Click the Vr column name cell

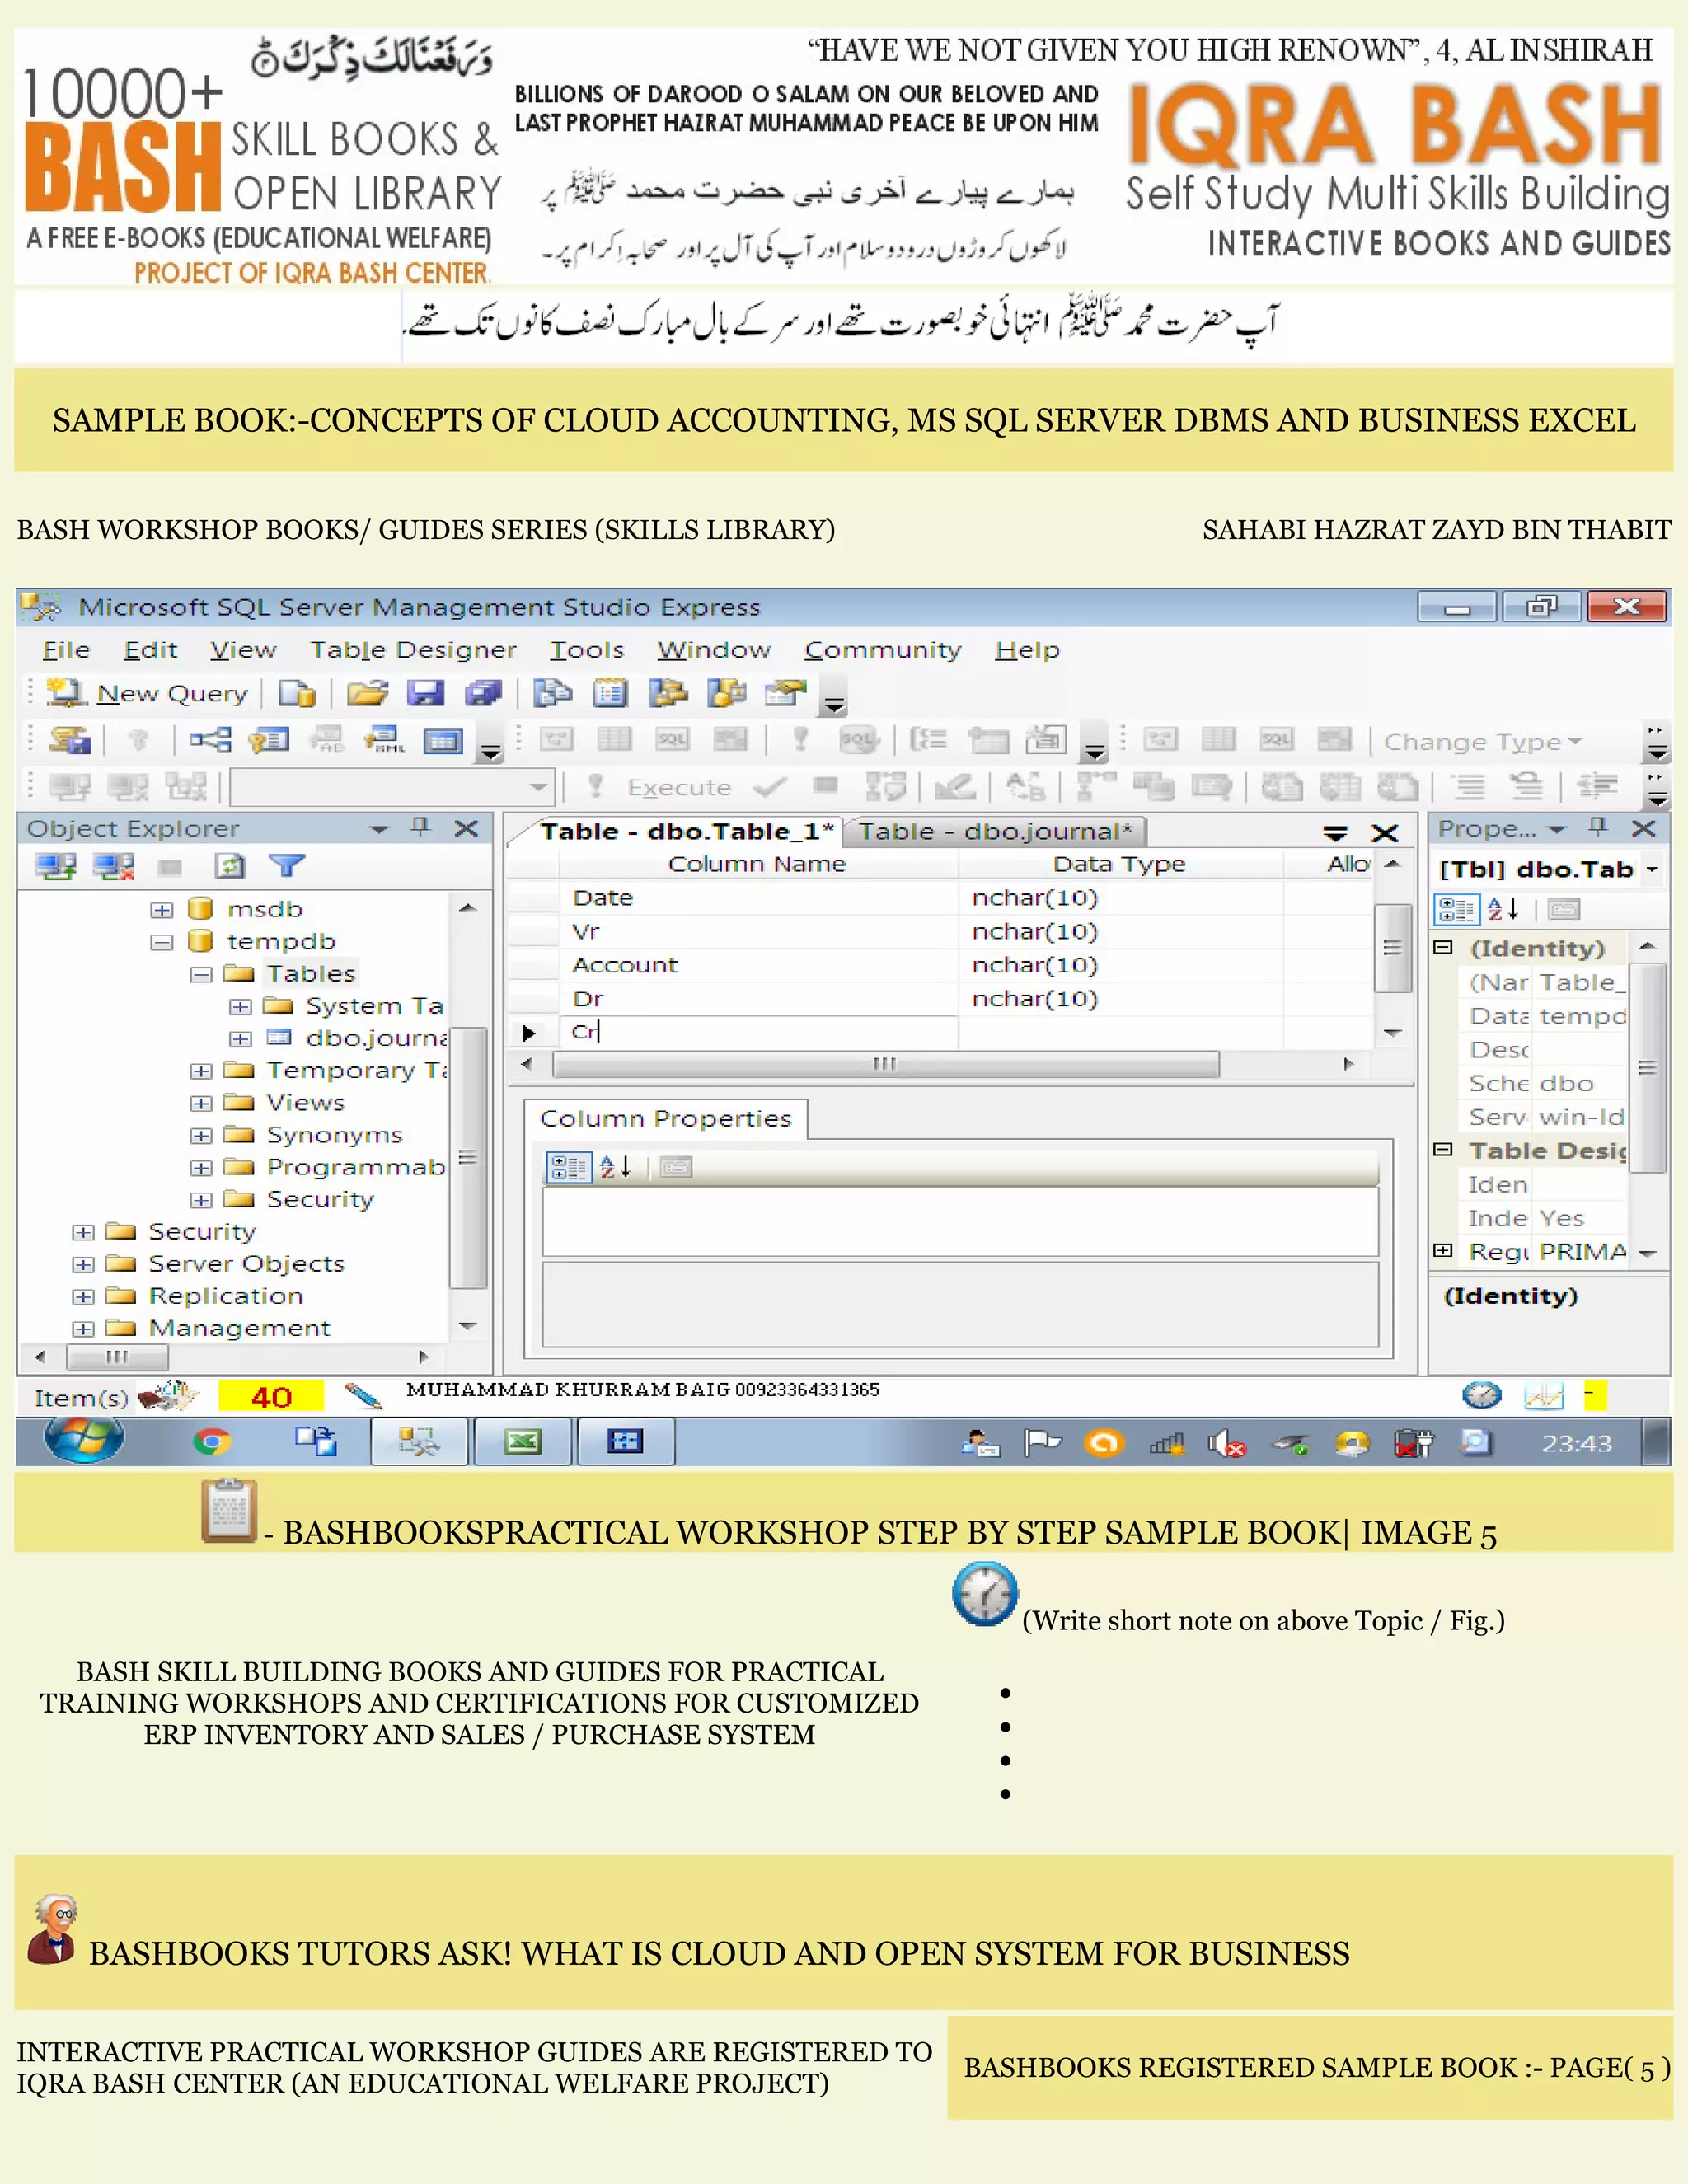click(x=758, y=932)
